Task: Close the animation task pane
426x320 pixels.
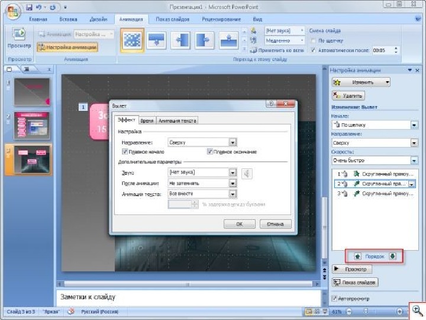Action: pos(418,70)
